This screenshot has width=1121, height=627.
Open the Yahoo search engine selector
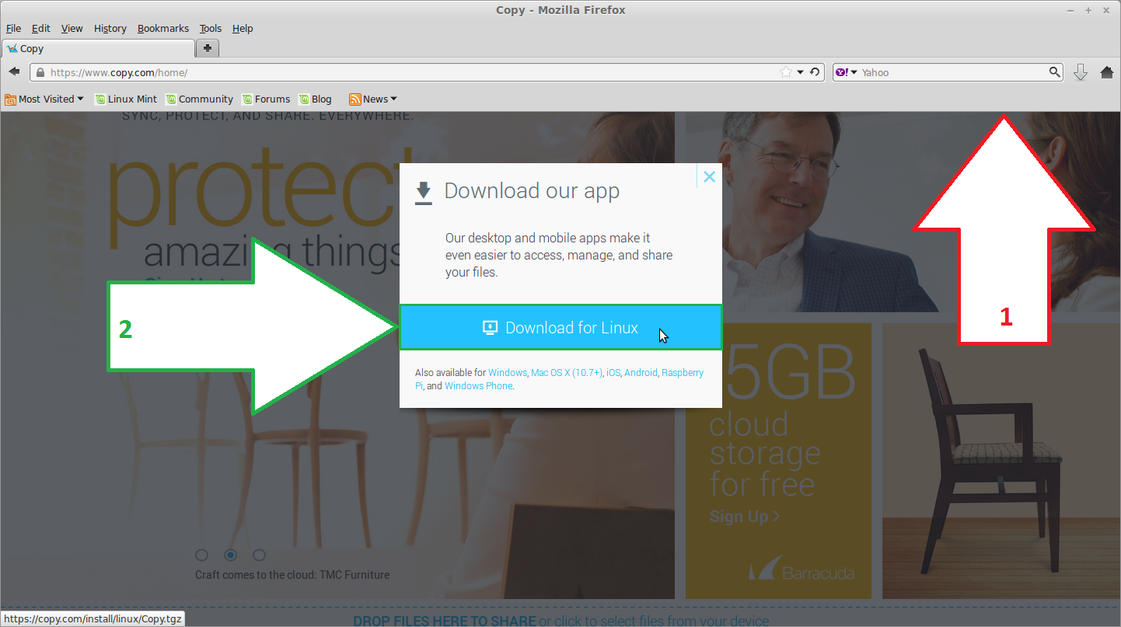[x=846, y=72]
